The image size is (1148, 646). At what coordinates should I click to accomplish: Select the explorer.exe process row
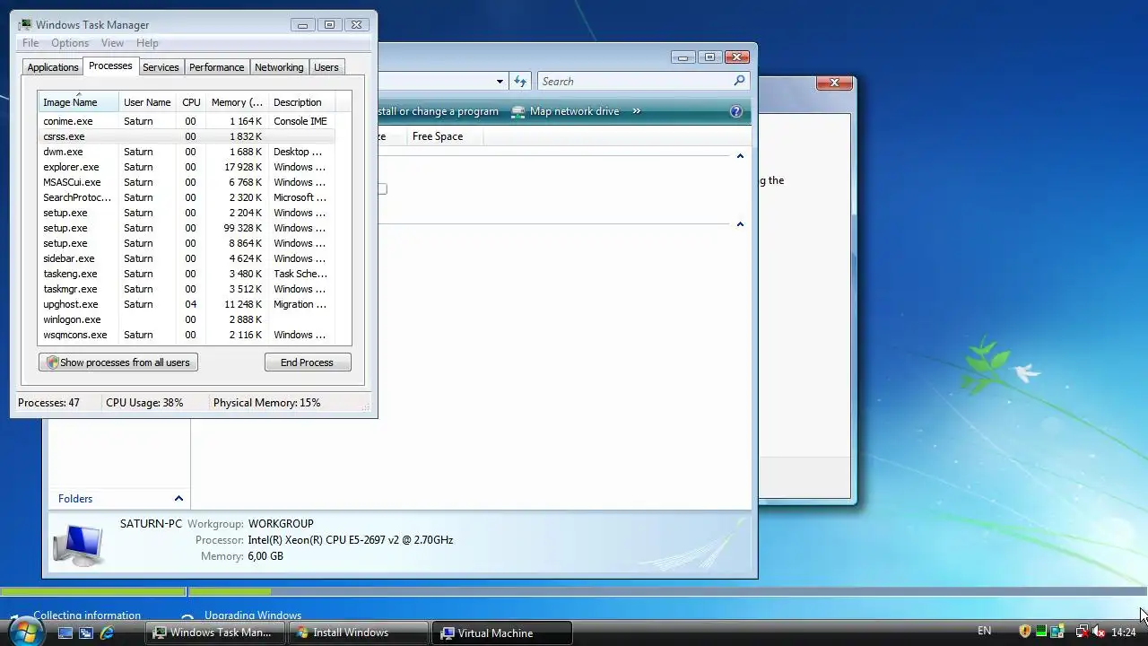click(x=187, y=167)
